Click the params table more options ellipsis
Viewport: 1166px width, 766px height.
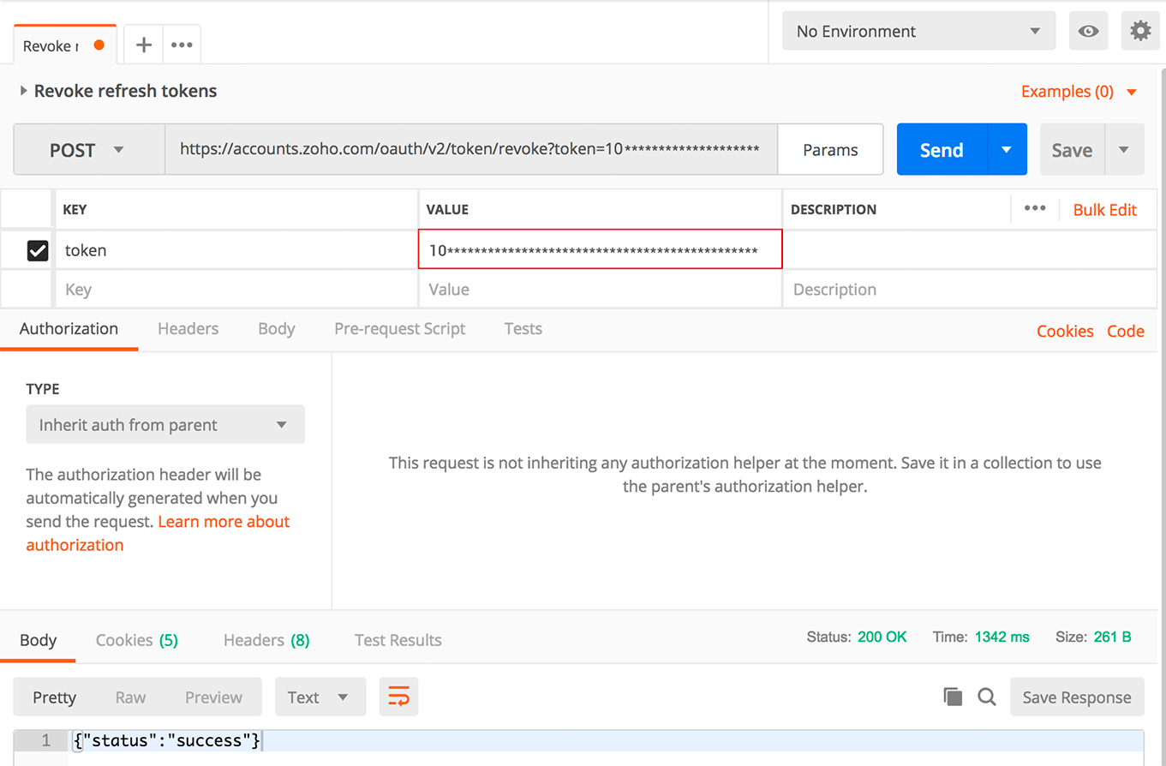pyautogui.click(x=1035, y=209)
